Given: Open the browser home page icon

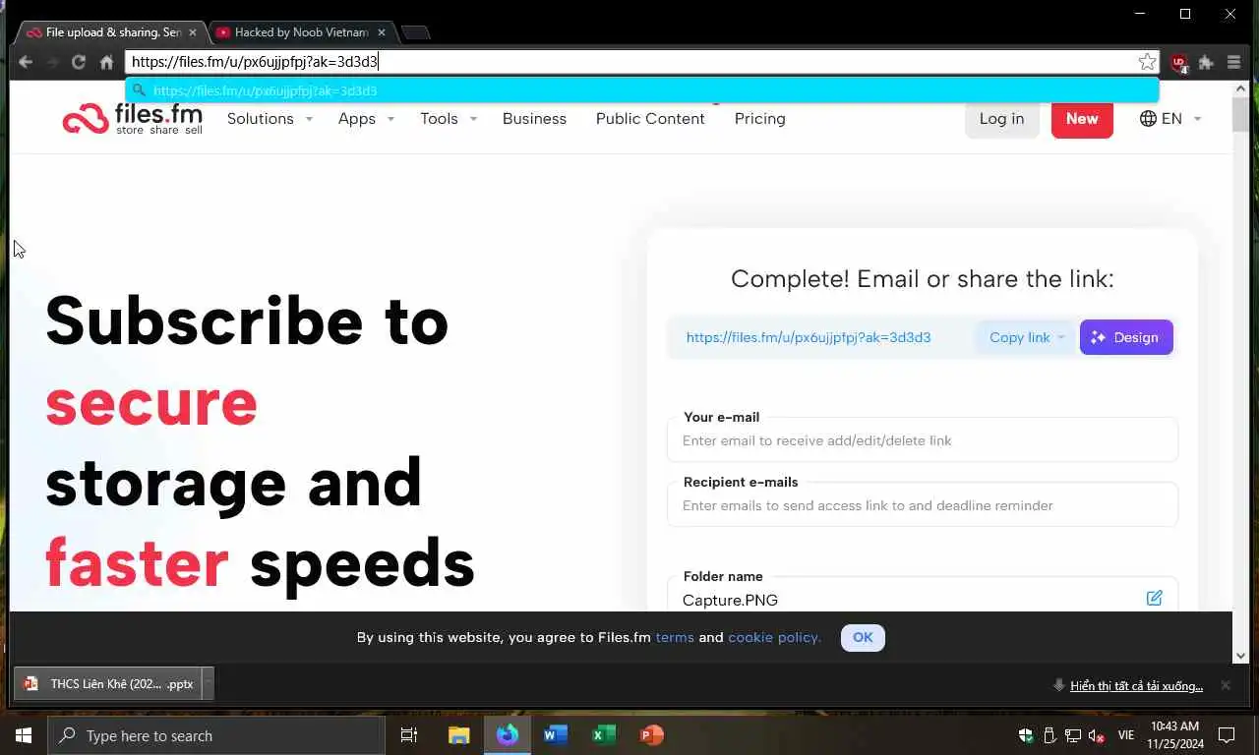Looking at the screenshot, I should tap(106, 62).
